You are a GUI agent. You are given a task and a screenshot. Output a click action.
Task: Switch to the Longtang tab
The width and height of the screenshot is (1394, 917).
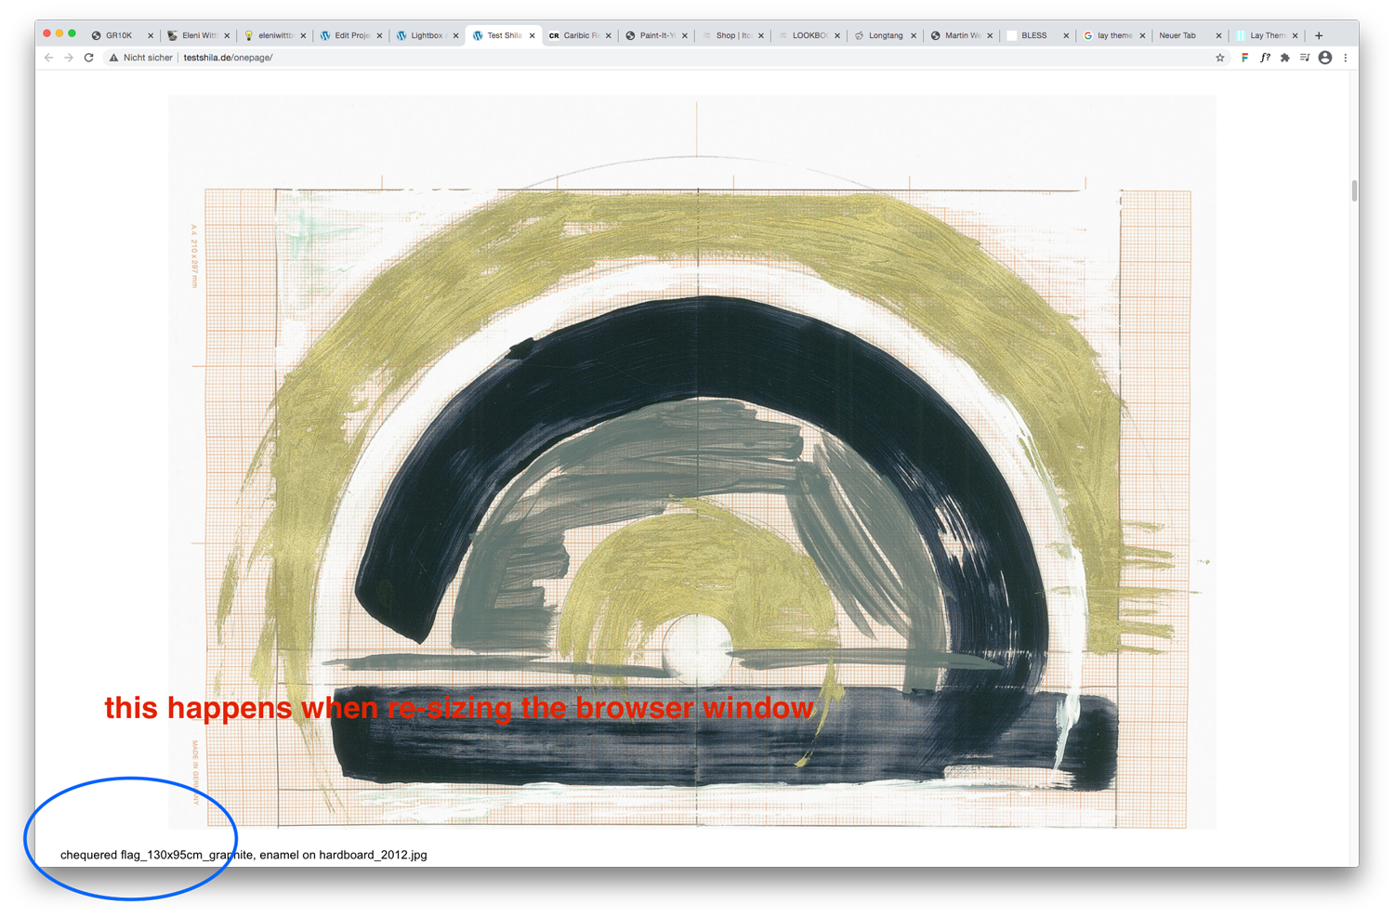885,35
